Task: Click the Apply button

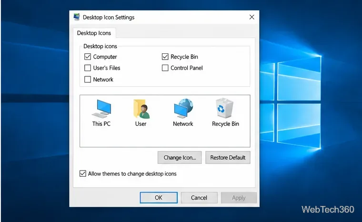Action: click(239, 198)
